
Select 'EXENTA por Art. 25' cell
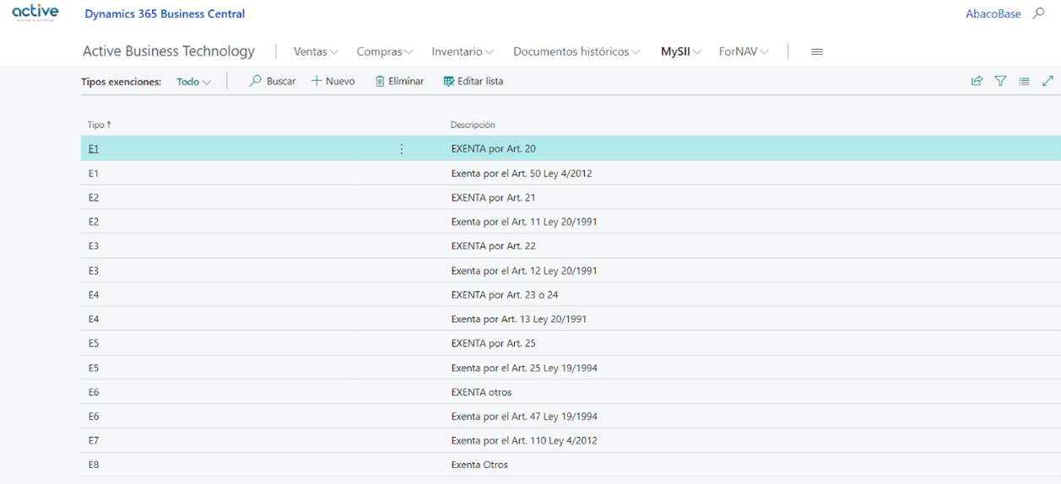click(x=494, y=343)
